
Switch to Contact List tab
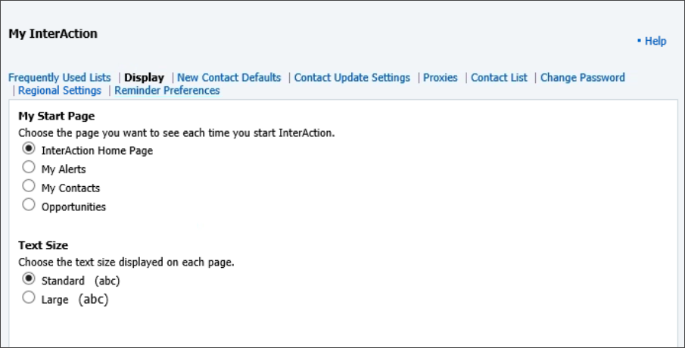coord(499,78)
